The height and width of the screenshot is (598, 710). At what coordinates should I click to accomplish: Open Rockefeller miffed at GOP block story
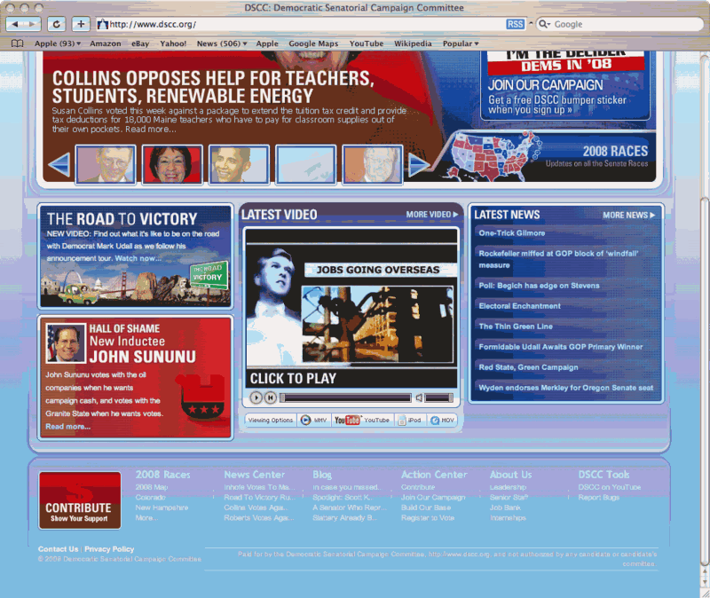558,259
